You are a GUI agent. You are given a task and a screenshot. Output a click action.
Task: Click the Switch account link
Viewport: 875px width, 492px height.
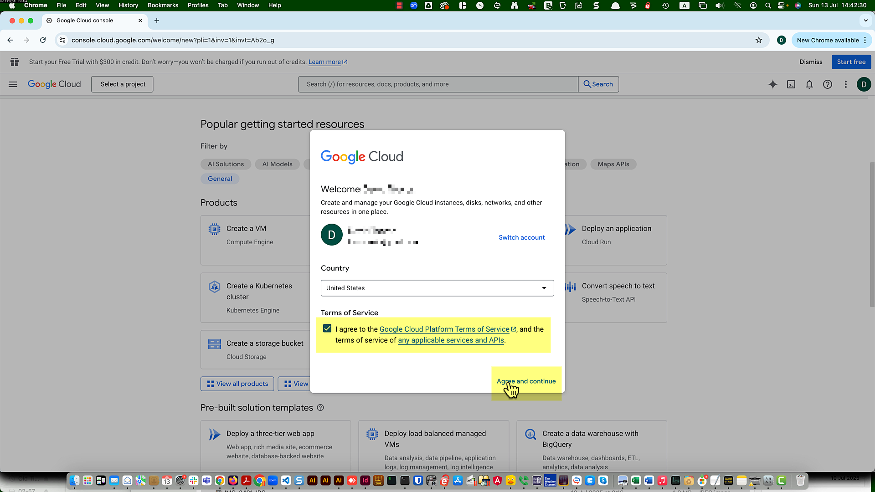pos(521,237)
